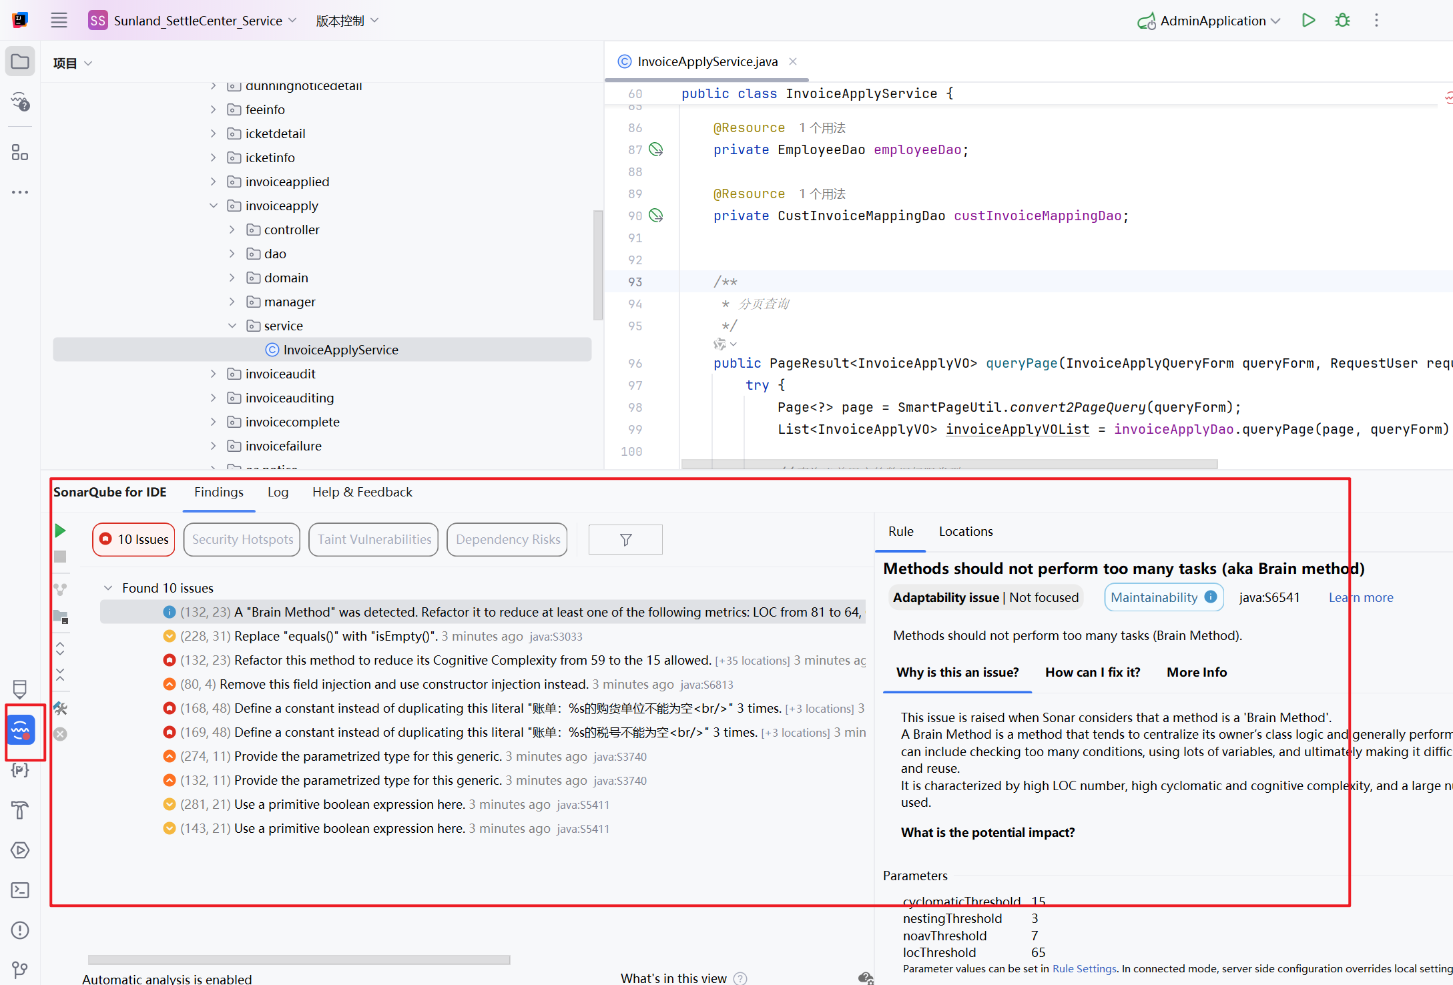Switch to the Locations tab

tap(966, 531)
